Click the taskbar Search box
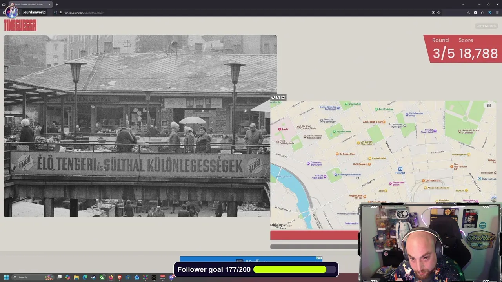 [x=32, y=277]
